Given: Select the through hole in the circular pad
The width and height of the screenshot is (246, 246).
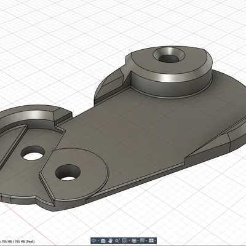Looking at the screenshot, I should [x=68, y=172].
